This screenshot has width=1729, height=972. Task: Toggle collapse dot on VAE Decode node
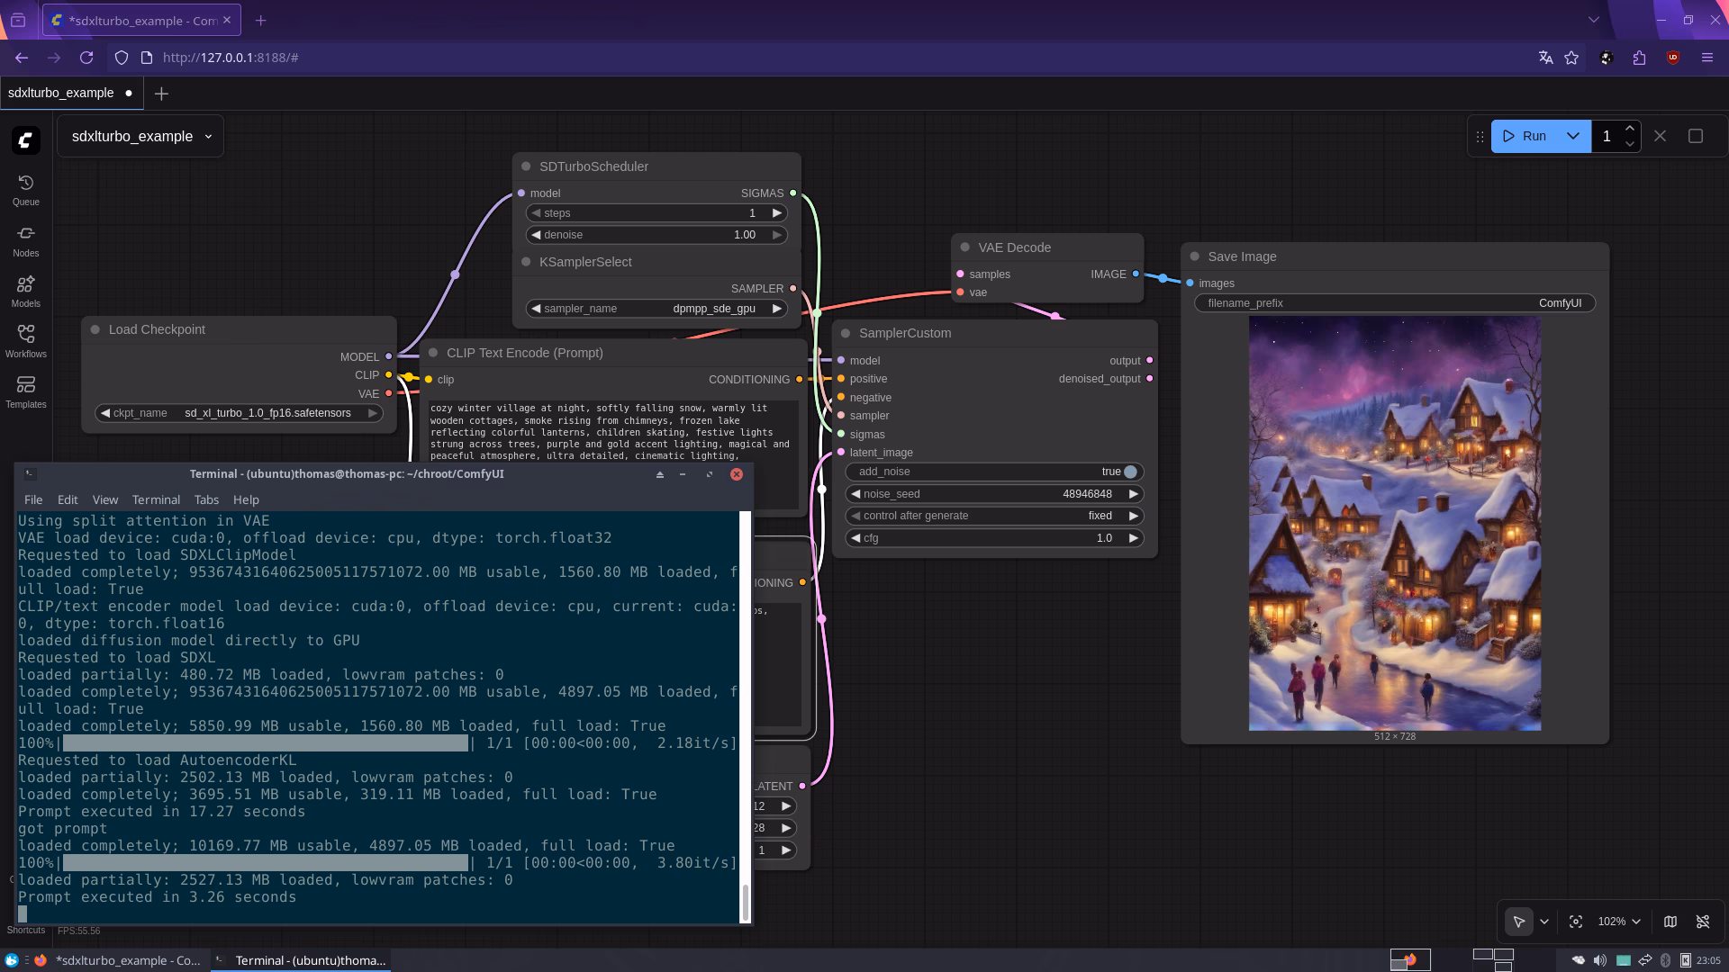click(x=965, y=247)
